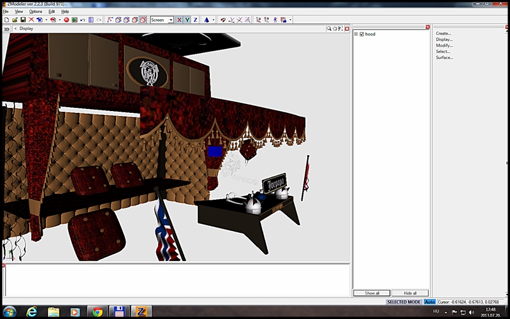Open the Help menu
Screen dimensions: 510x319
[65, 11]
